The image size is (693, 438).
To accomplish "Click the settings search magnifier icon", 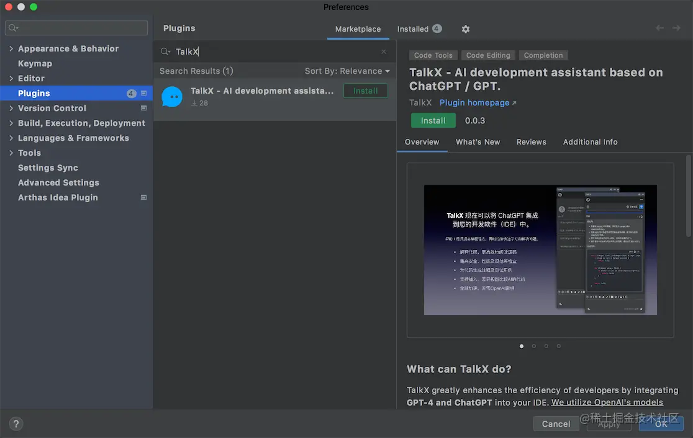I will coord(13,28).
